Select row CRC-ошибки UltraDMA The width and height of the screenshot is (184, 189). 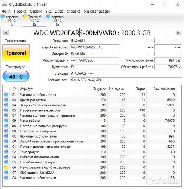[x=89, y=173]
